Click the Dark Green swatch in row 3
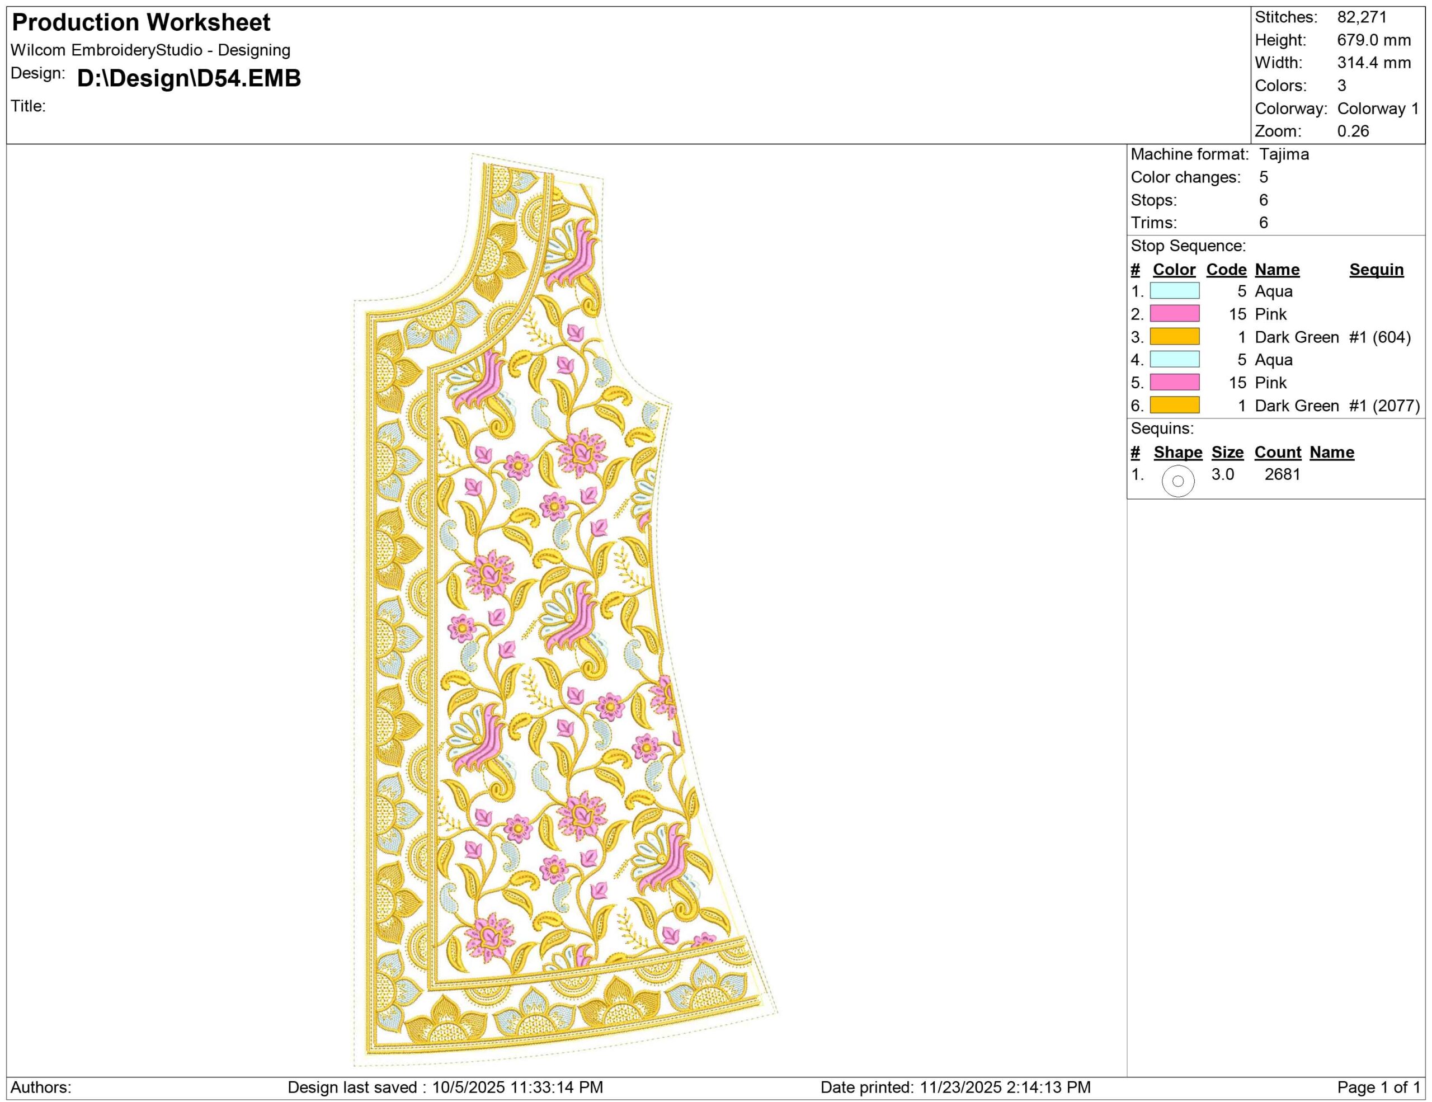The width and height of the screenshot is (1432, 1102). [x=1174, y=337]
